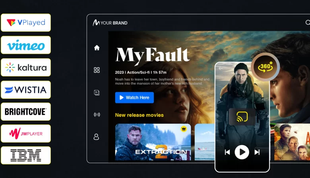Select the IBM logo card

tap(26, 155)
